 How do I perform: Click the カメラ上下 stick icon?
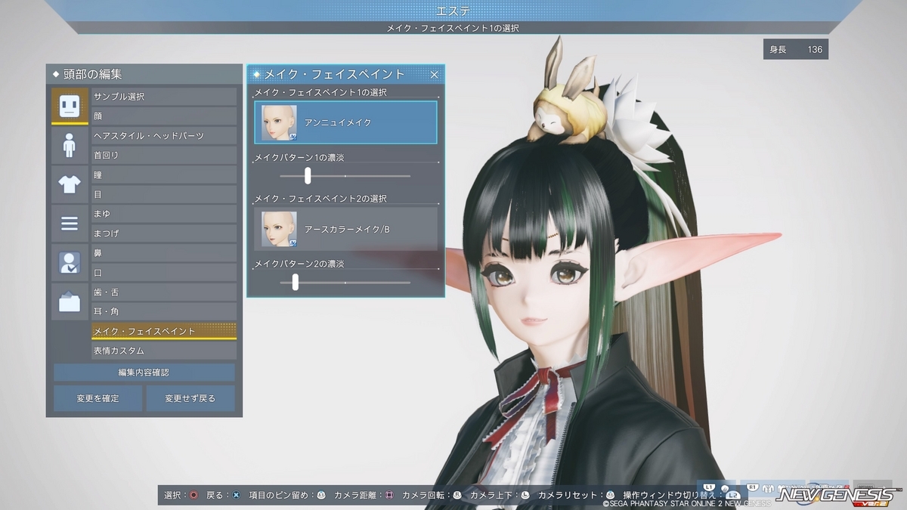pos(525,495)
